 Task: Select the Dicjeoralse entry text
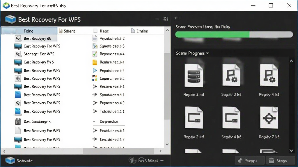click(x=109, y=121)
